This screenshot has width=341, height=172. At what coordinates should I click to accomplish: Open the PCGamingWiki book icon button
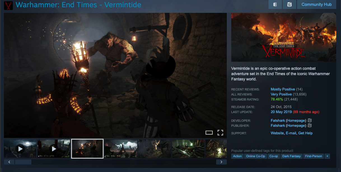(275, 4)
